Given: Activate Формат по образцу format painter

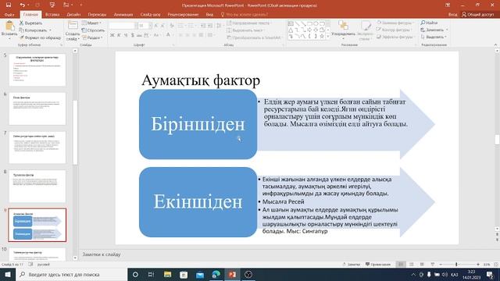Looking at the screenshot, I should pos(40,37).
